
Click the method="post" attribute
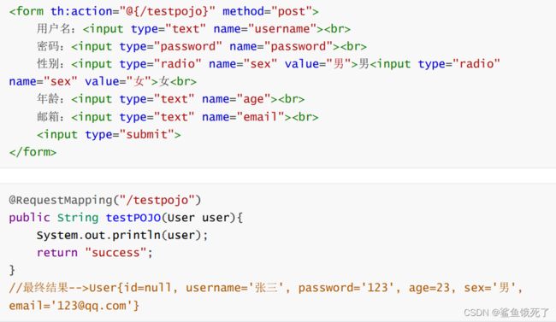tap(267, 11)
